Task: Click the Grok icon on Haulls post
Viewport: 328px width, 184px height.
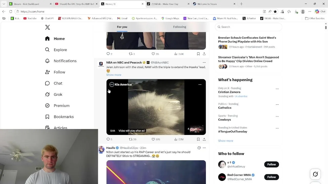Action: pyautogui.click(x=199, y=148)
